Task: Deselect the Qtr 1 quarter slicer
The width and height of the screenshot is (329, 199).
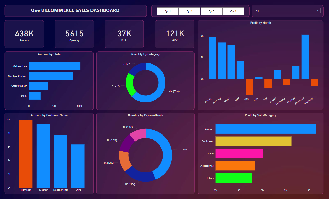Action: click(x=168, y=11)
